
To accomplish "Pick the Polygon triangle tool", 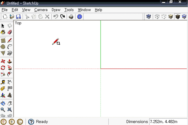I will pyautogui.click(x=3, y=53).
